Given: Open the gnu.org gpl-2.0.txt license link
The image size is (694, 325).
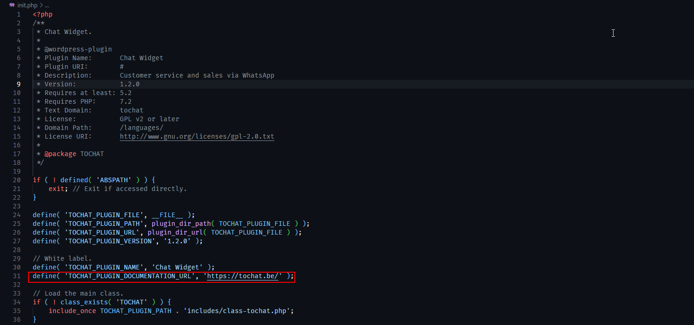Looking at the screenshot, I should (x=197, y=136).
